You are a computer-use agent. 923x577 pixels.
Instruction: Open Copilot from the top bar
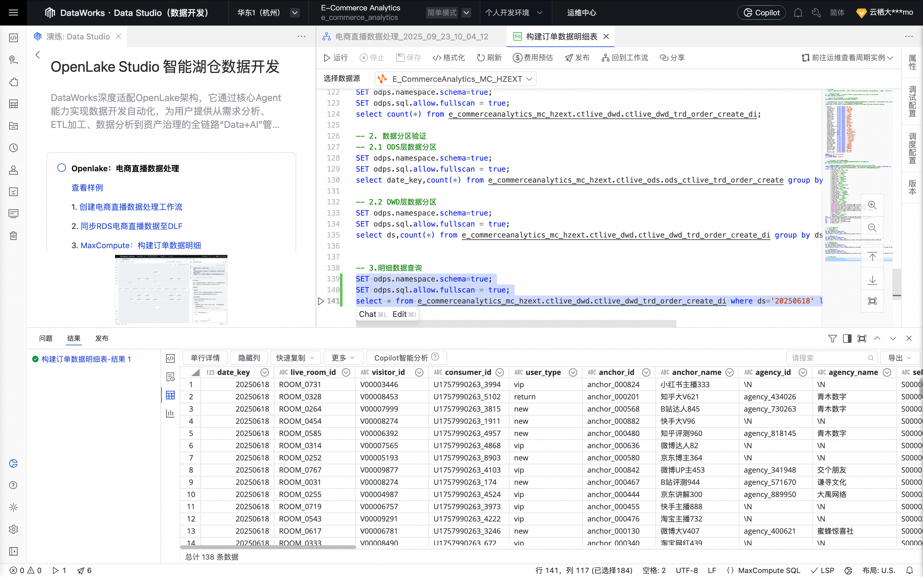(761, 13)
